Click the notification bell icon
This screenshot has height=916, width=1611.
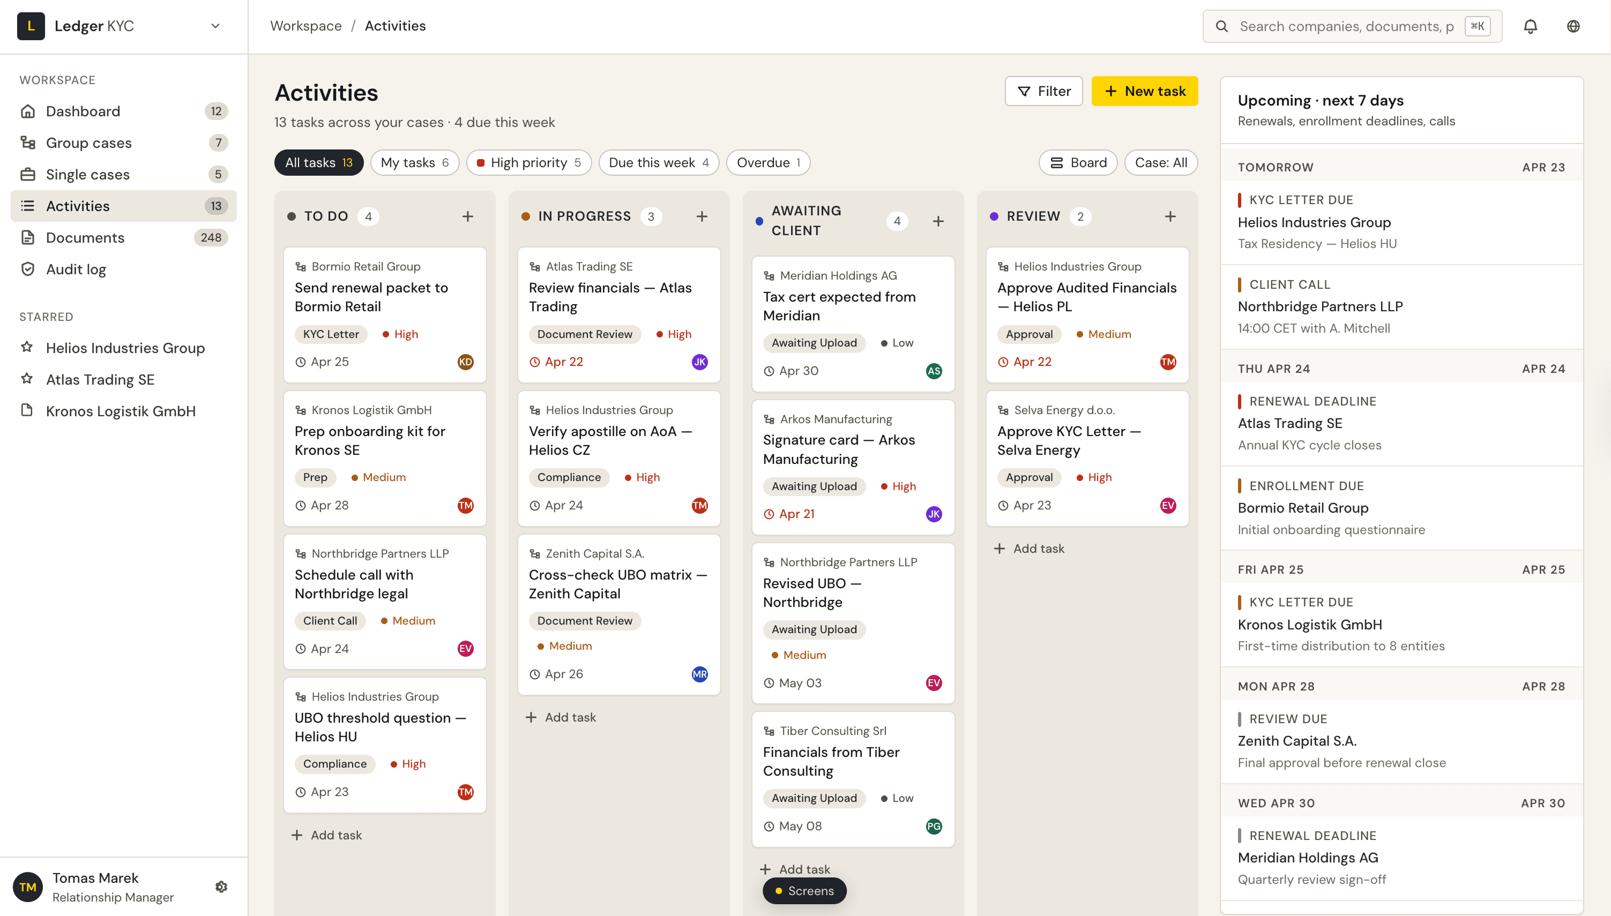1531,26
